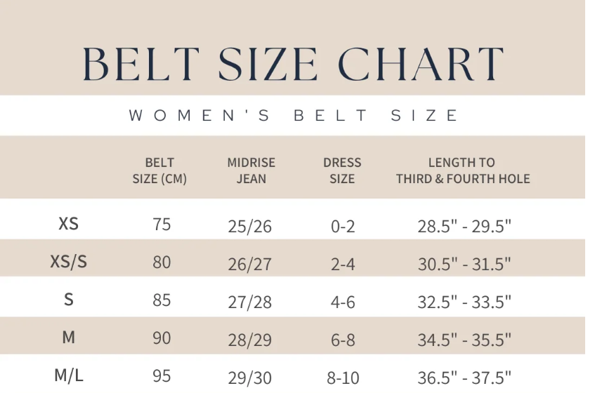Click the 26/27 midrise jean value

pyautogui.click(x=249, y=264)
